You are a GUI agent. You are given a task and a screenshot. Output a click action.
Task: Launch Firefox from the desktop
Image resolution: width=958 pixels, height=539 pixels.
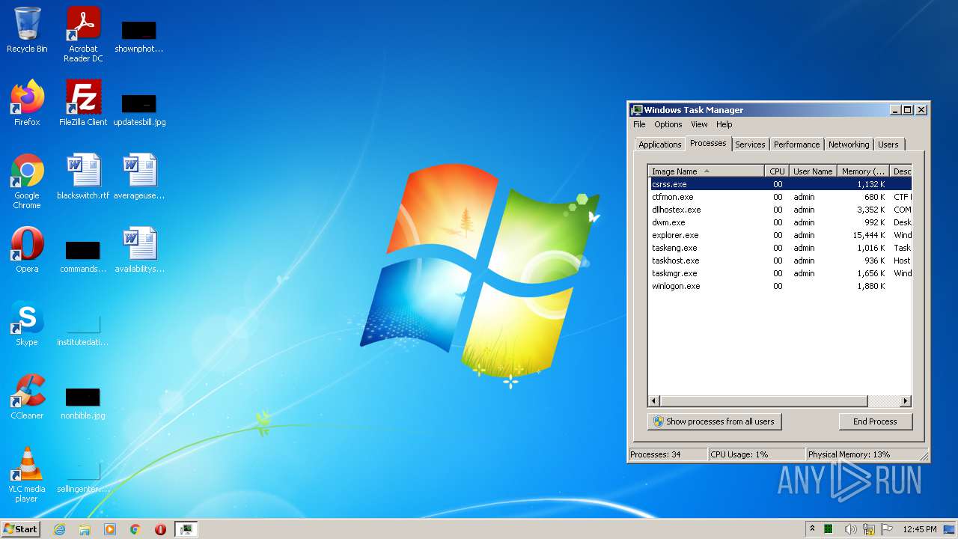click(x=27, y=103)
